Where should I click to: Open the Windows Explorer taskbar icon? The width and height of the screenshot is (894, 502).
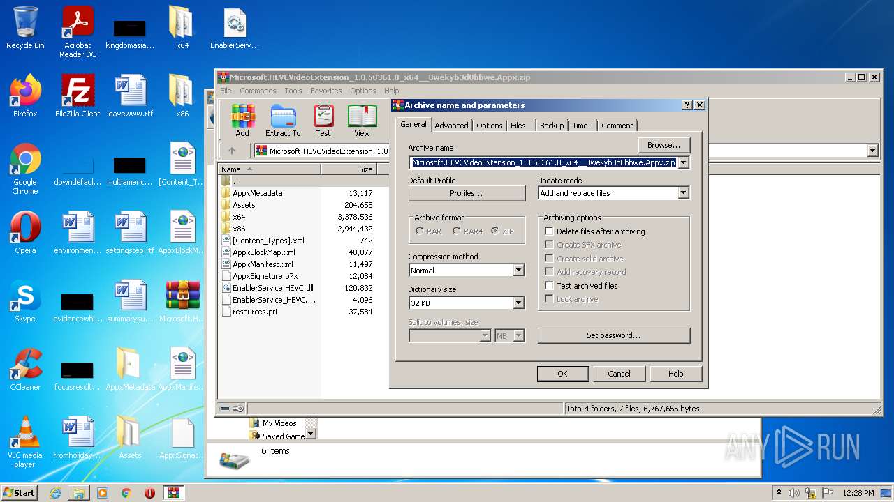tap(79, 493)
